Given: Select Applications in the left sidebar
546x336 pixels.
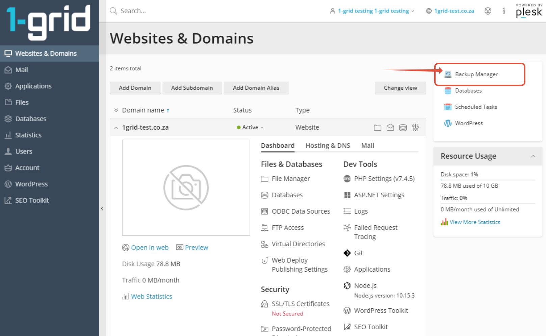Looking at the screenshot, I should pos(49,86).
